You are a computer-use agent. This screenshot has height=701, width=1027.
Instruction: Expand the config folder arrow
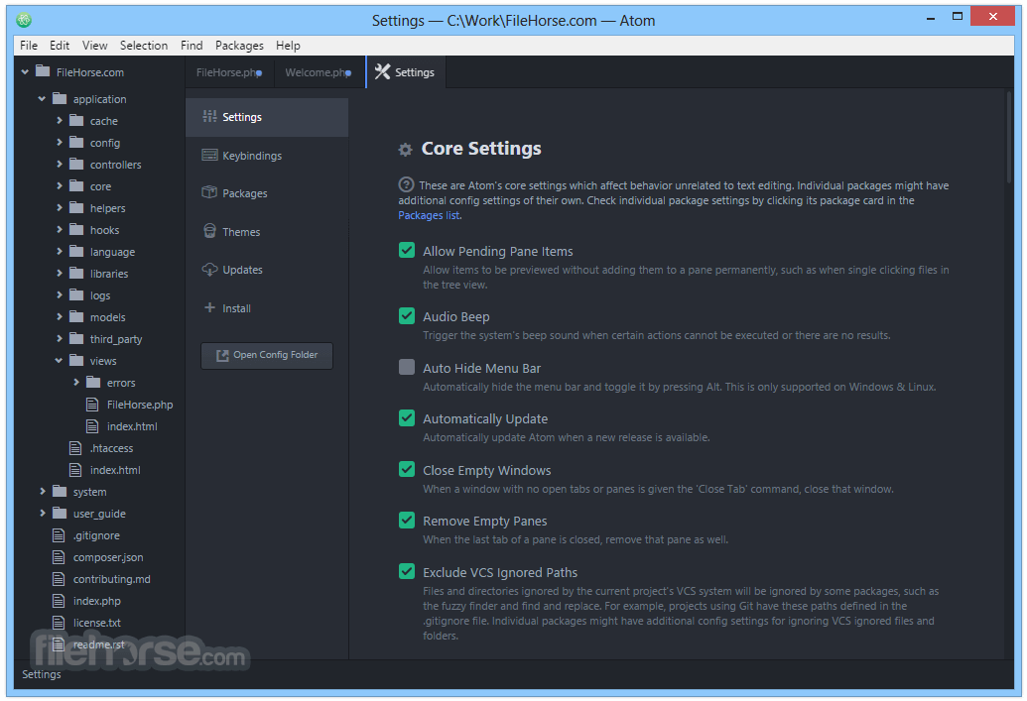(60, 142)
